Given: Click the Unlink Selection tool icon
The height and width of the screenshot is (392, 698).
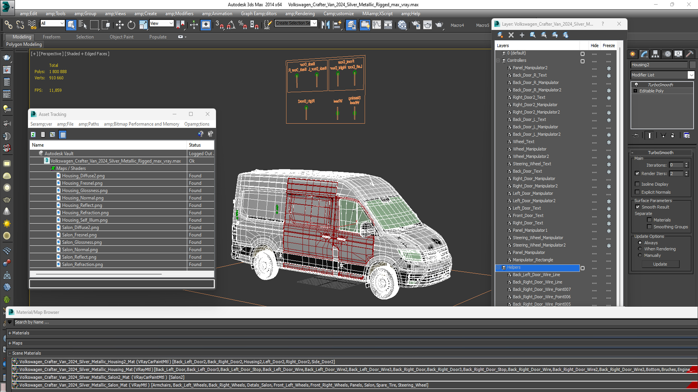Looking at the screenshot, I should pyautogui.click(x=20, y=25).
